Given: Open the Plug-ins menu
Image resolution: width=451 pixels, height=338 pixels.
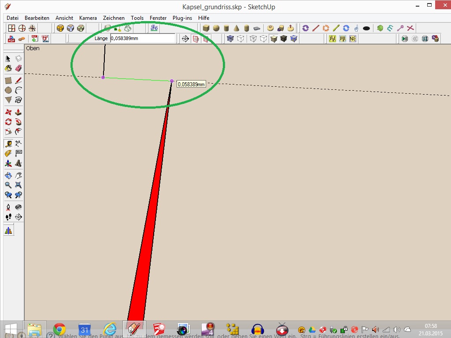Looking at the screenshot, I should point(182,18).
